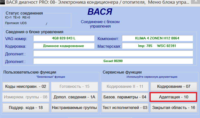
Task: Close the ВАСЯ диагност window
Action: pos(196,1)
